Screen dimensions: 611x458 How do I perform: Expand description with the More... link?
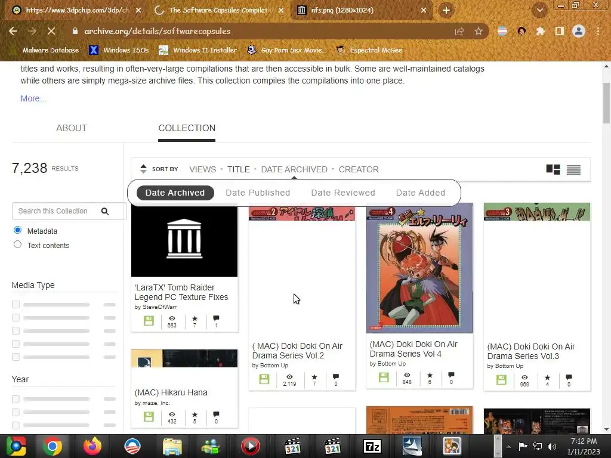33,98
